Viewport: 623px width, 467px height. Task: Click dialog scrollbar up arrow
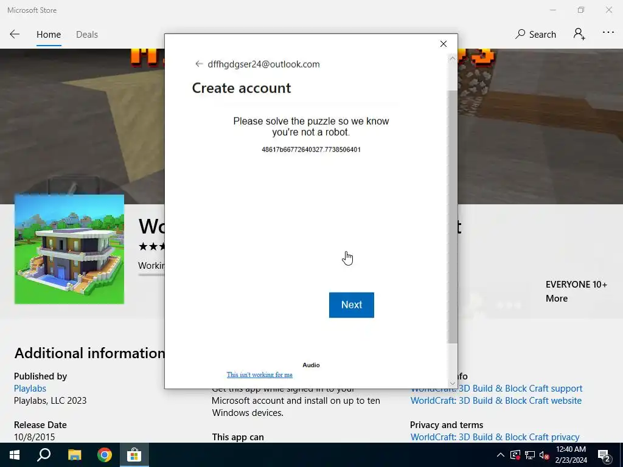tap(452, 58)
